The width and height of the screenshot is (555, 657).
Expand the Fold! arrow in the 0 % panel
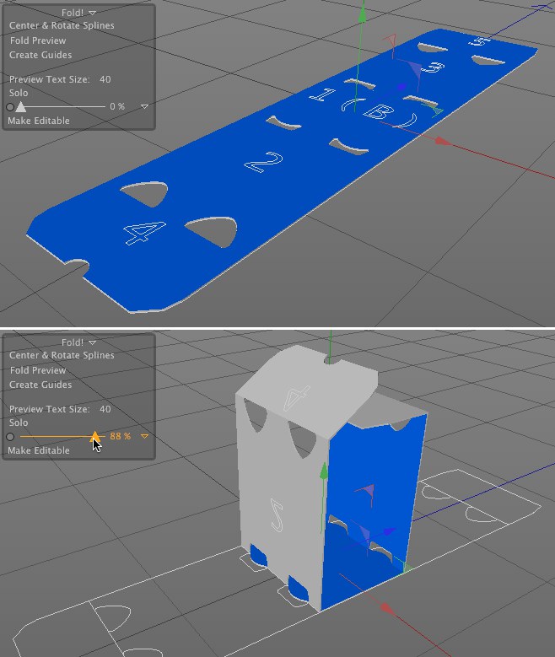(92, 13)
